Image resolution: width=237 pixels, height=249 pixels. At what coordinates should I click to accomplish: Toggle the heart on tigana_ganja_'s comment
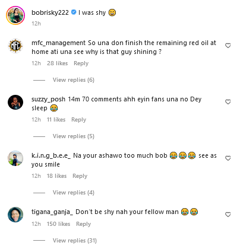point(228,215)
